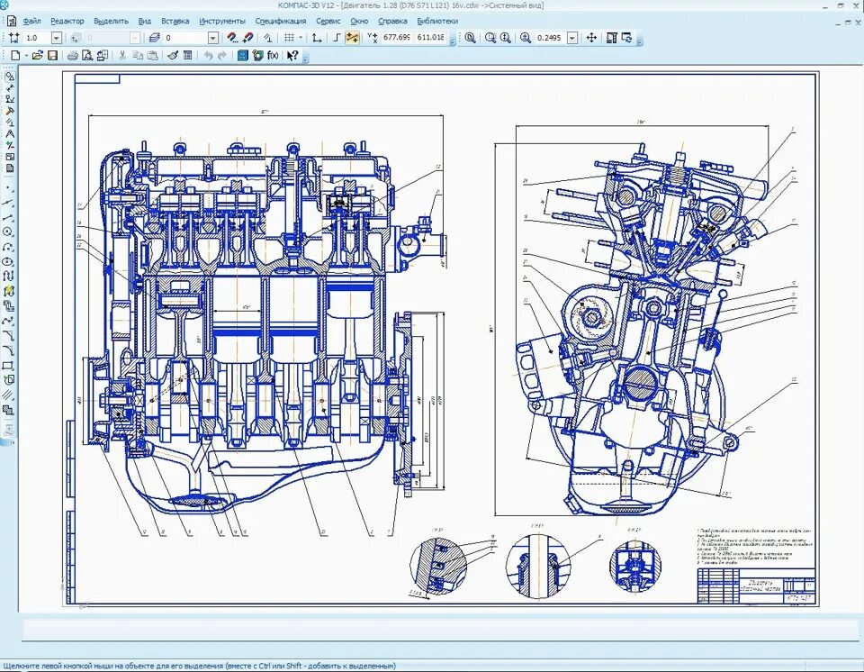Click the properties panel icon

click(x=188, y=55)
